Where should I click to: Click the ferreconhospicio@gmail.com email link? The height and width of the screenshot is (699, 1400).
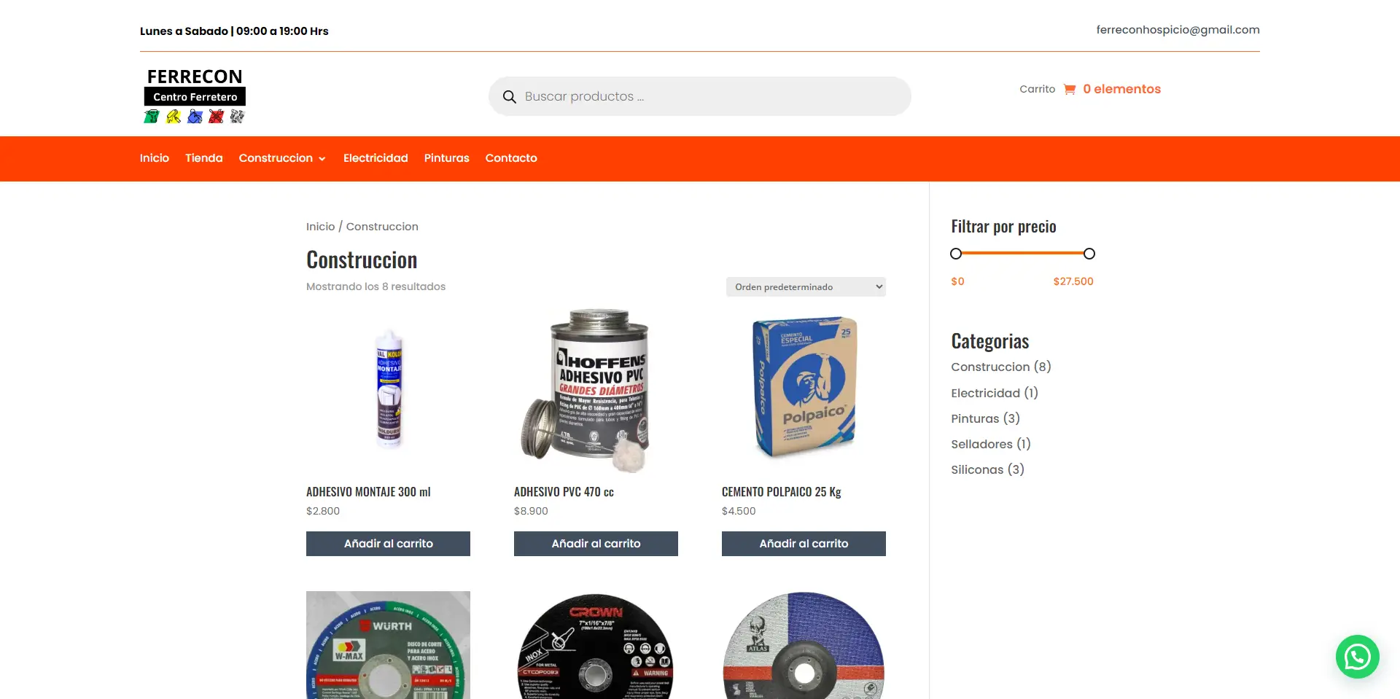[1178, 30]
